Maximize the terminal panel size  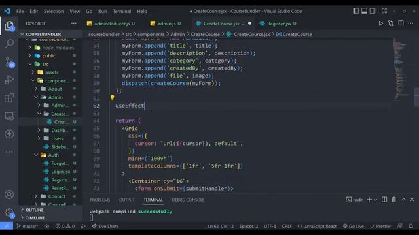point(403,200)
